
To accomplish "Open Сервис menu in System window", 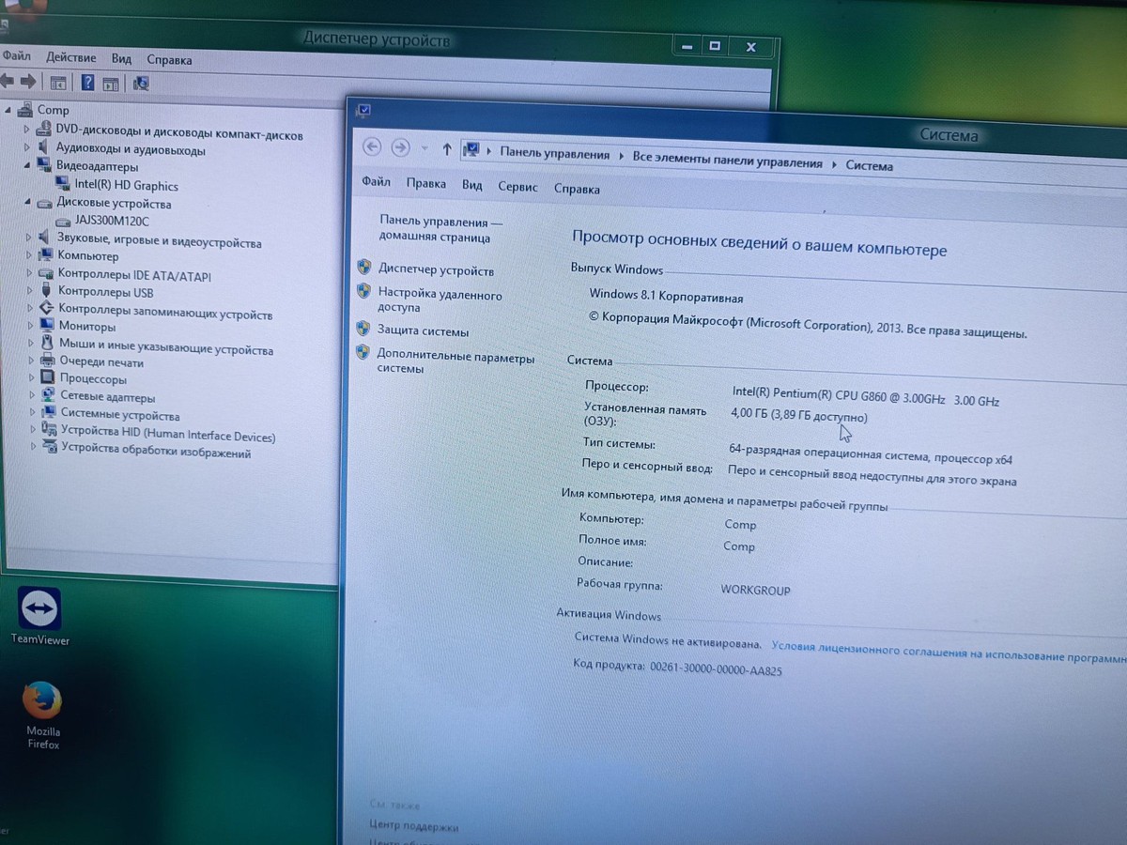I will [517, 186].
